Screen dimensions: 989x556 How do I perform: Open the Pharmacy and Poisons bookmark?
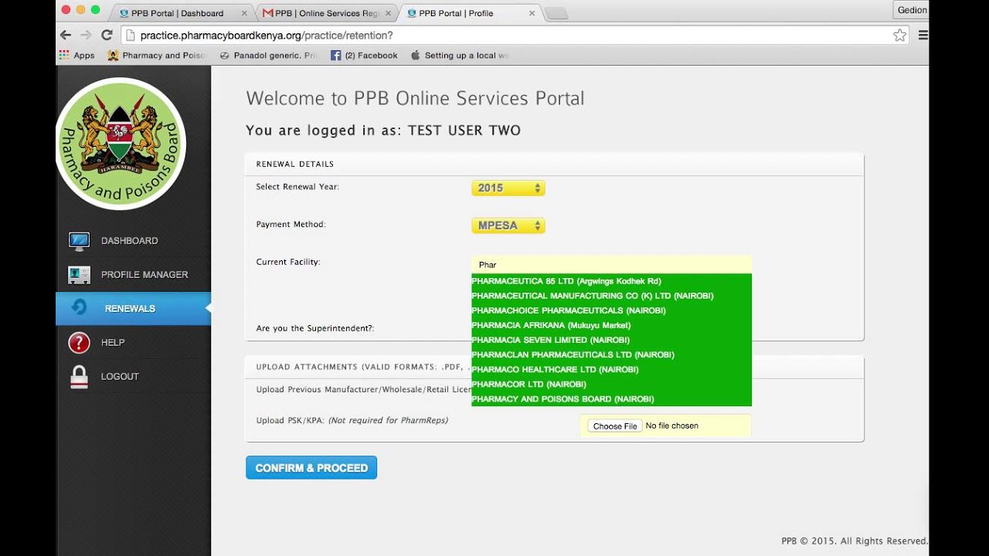click(x=156, y=56)
